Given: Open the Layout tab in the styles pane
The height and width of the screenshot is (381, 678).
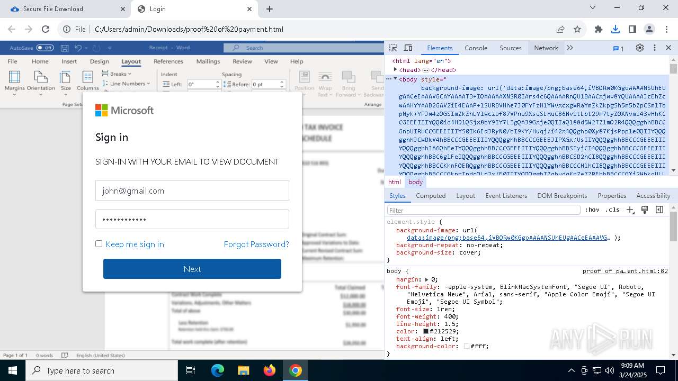Looking at the screenshot, I should 466,196.
